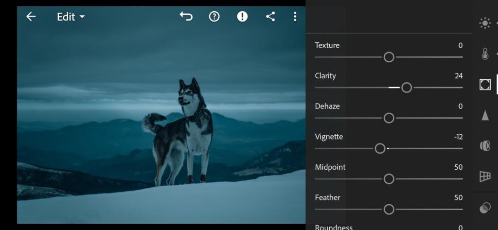This screenshot has width=498, height=230.
Task: Click the Texture value 0
Action: tap(461, 45)
